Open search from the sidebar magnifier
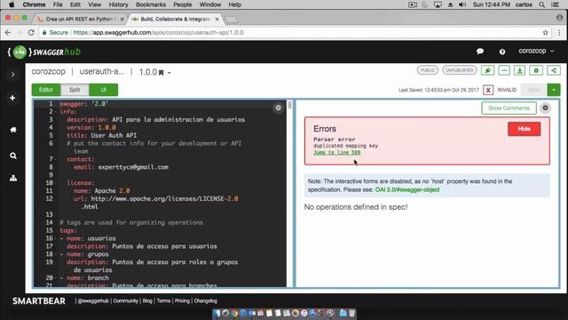This screenshot has height=320, width=568. point(13,156)
